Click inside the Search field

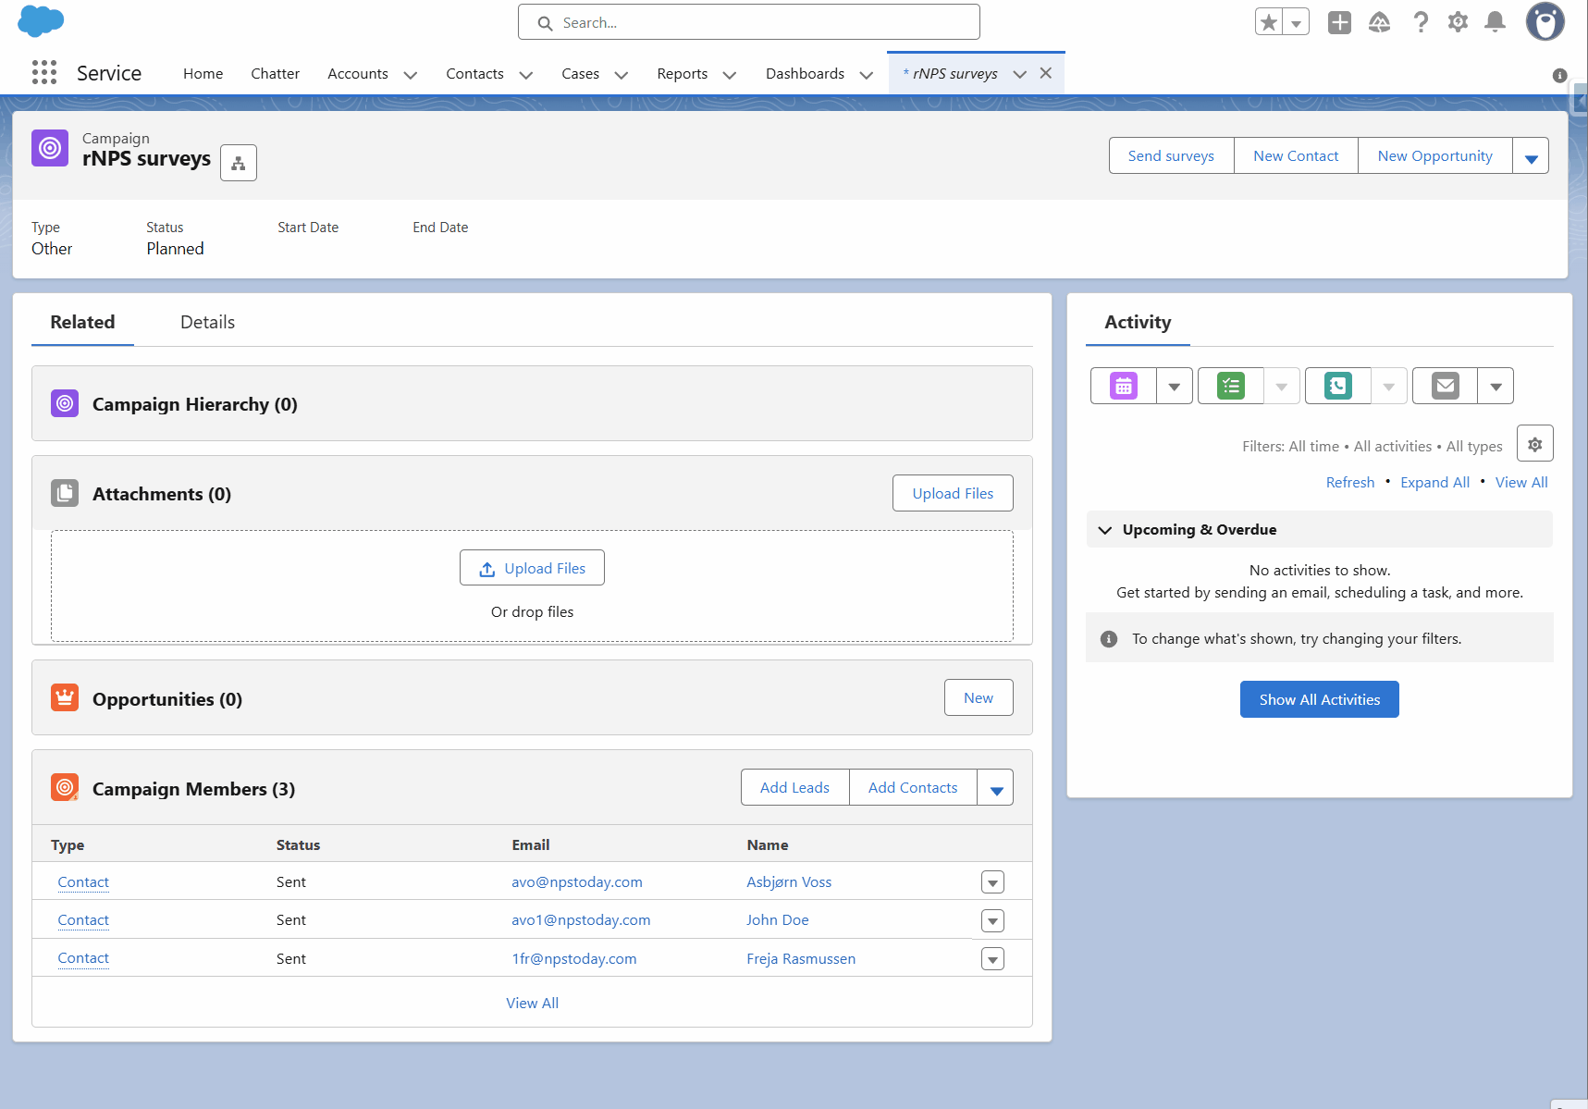tap(748, 21)
